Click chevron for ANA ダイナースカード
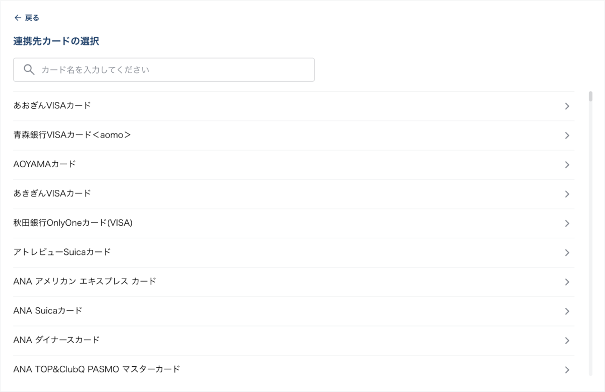The height and width of the screenshot is (392, 605). click(567, 340)
